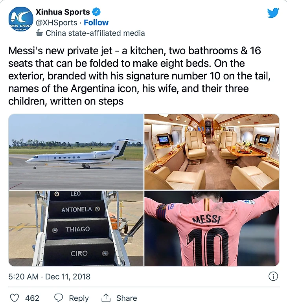Open the tweet info circle icon
The width and height of the screenshot is (287, 307).
[273, 276]
